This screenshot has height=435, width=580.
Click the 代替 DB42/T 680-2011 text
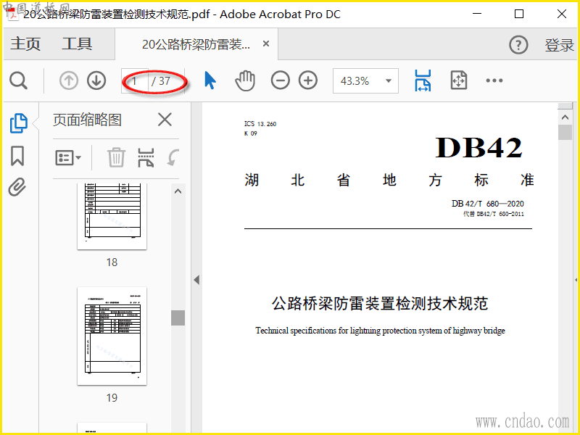coord(494,214)
